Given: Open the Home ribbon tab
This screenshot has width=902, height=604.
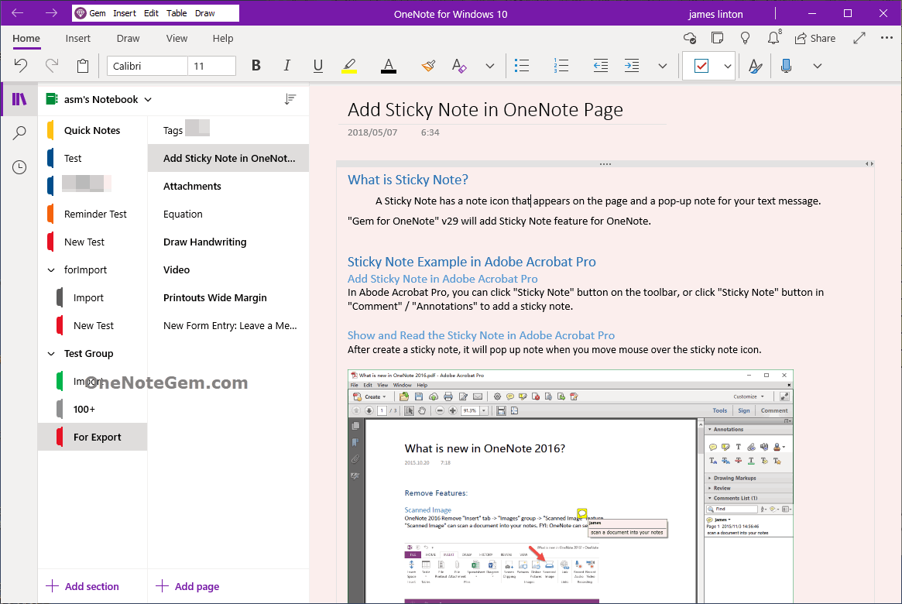Looking at the screenshot, I should 26,39.
